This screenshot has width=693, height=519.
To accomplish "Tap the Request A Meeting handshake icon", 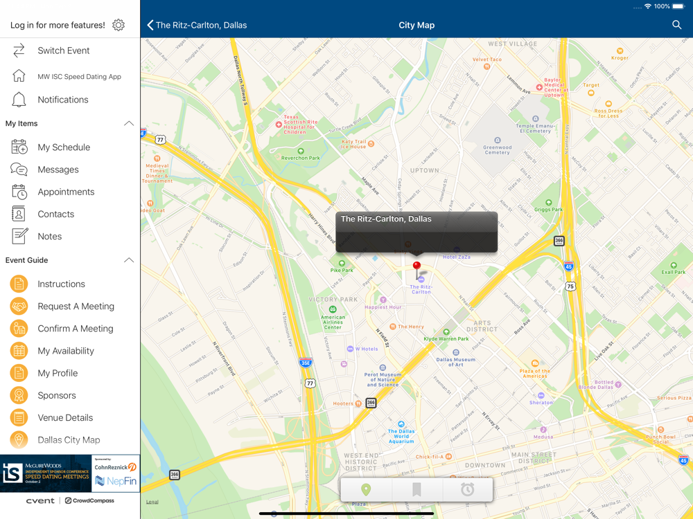I will tap(19, 307).
